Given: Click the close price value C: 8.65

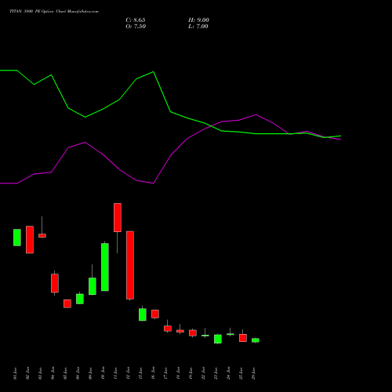Looking at the screenshot, I should [x=136, y=20].
